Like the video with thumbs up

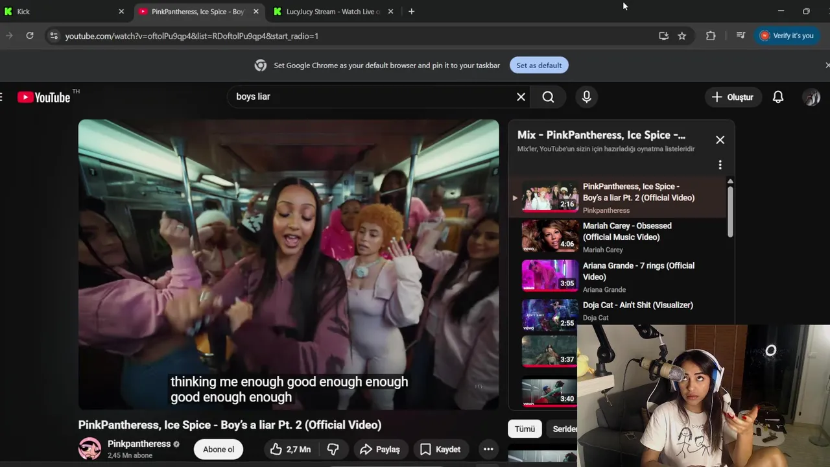[290, 449]
